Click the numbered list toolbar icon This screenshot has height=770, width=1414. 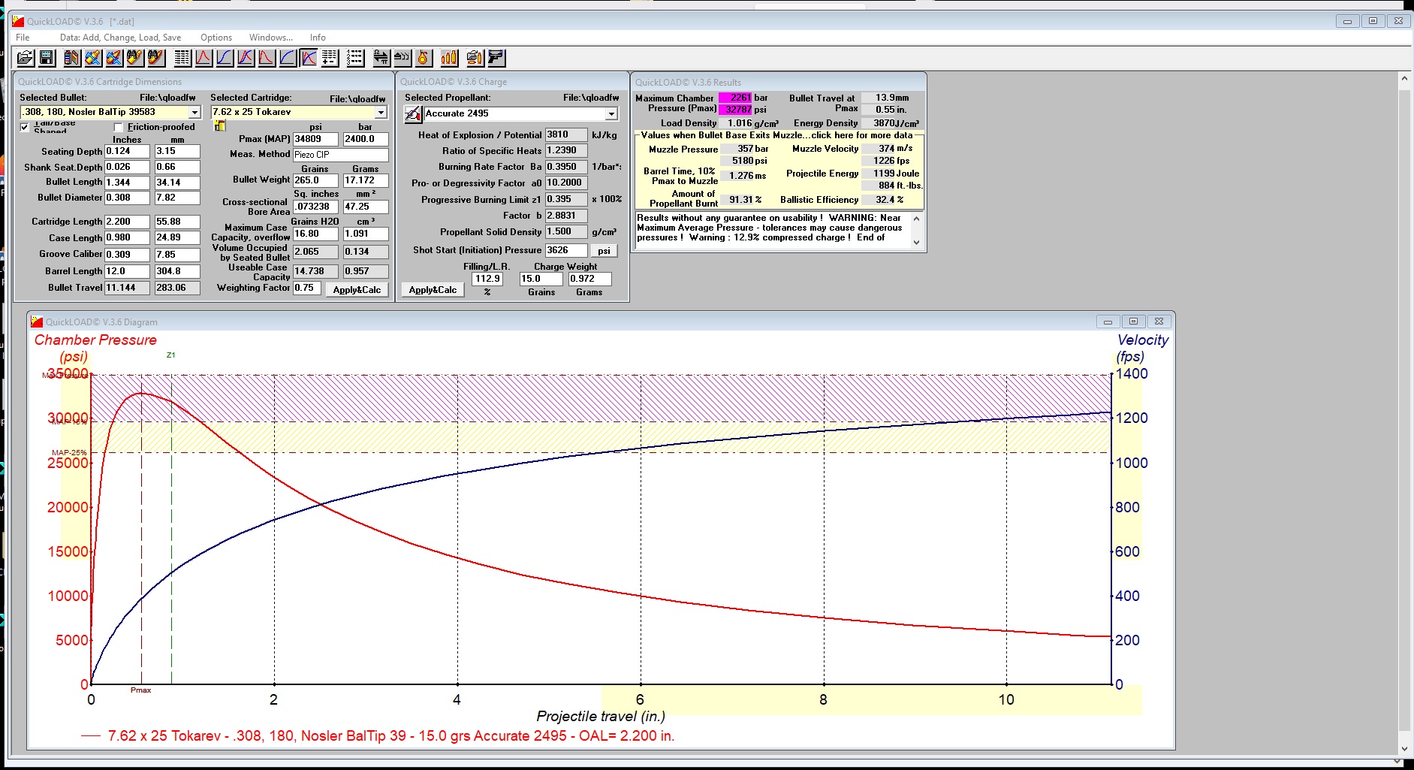355,58
